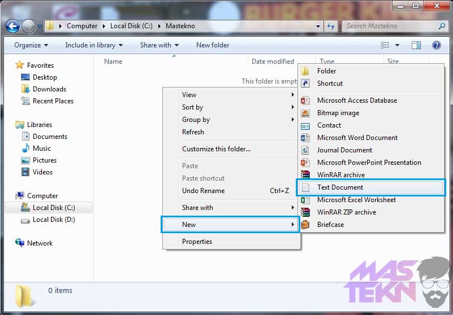Click the blue Help question mark icon
Image resolution: width=453 pixels, height=315 pixels.
(x=436, y=45)
